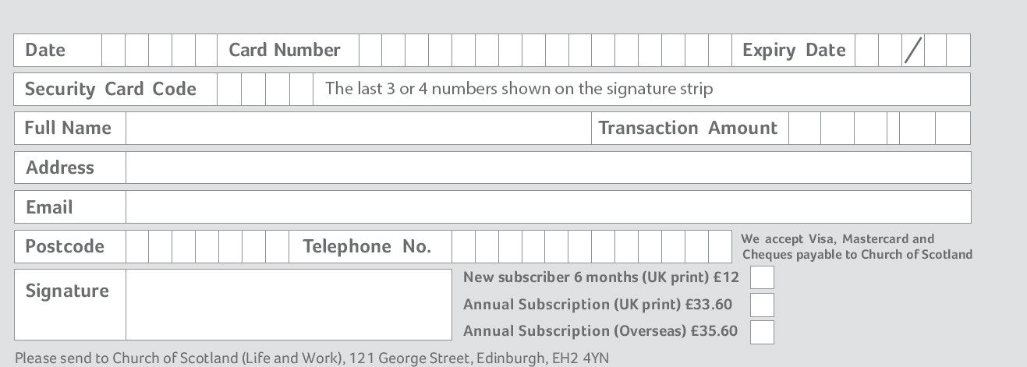Select the last Expiry Date box
Image resolution: width=1027 pixels, height=367 pixels.
click(x=959, y=50)
